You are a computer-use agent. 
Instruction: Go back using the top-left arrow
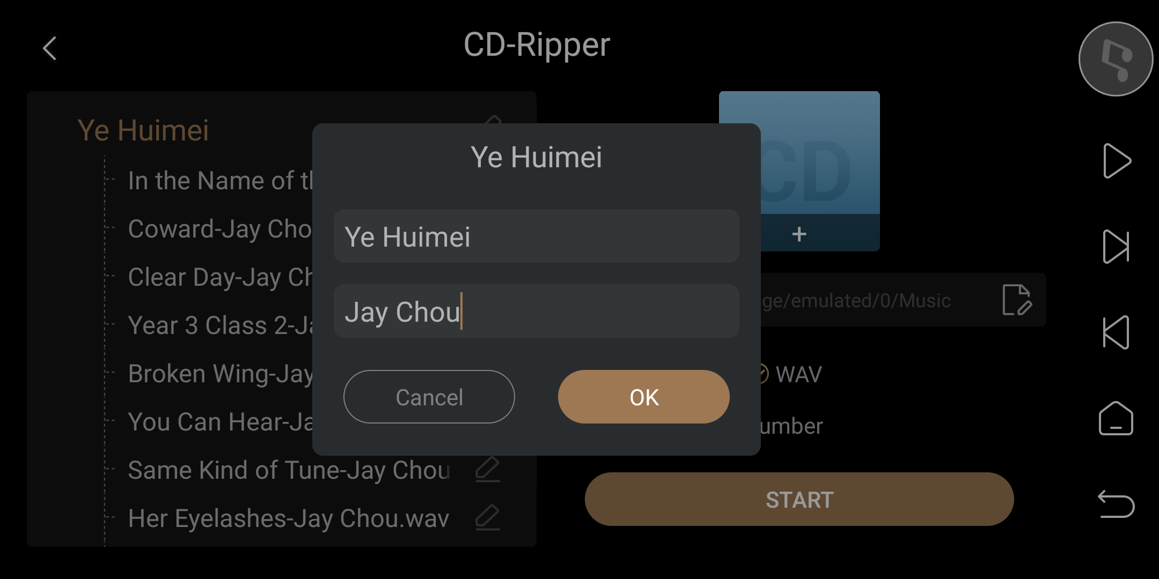[50, 48]
